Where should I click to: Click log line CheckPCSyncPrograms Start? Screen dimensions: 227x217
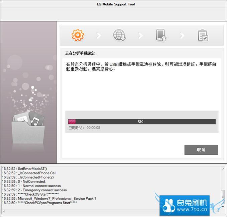coord(40,203)
